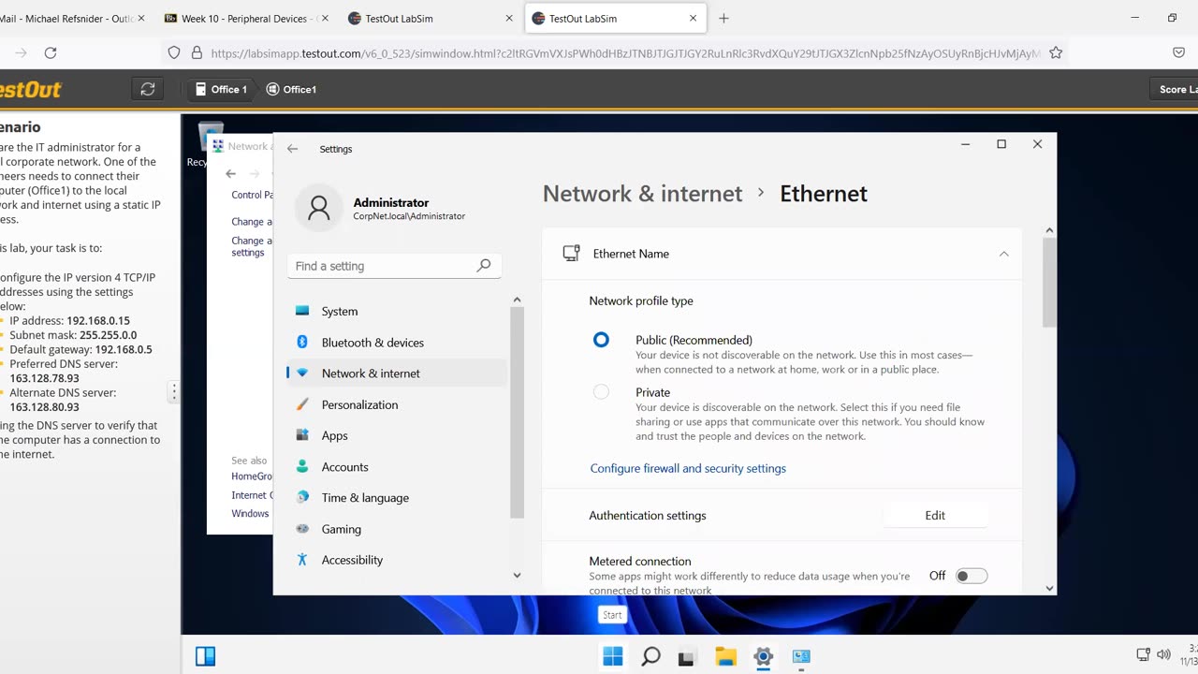The width and height of the screenshot is (1198, 674).
Task: Click Network & internet breadcrumb
Action: coord(642,194)
